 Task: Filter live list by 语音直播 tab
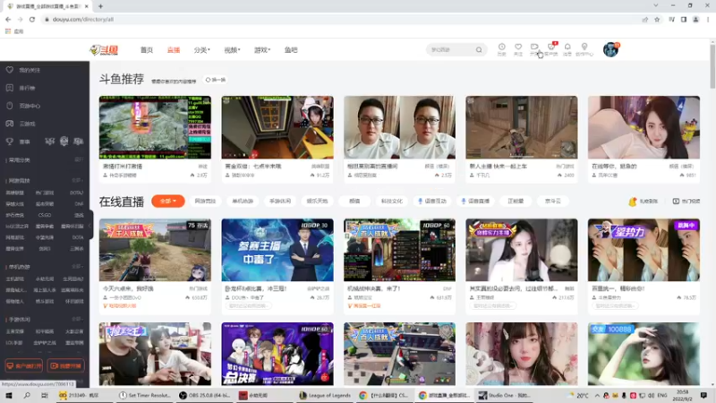pos(475,201)
